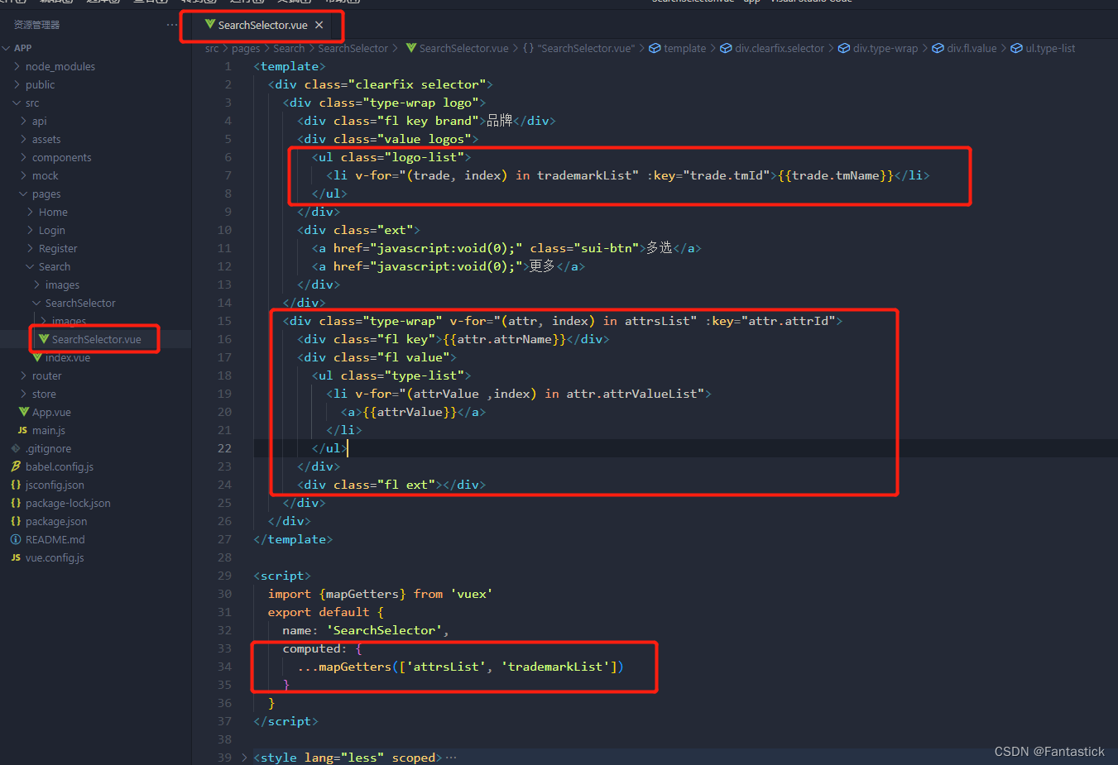Collapse the Search folder chevron
Screen dimensions: 1118x765
tap(30, 266)
